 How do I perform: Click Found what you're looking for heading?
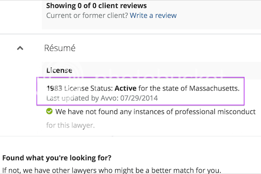tap(57, 158)
